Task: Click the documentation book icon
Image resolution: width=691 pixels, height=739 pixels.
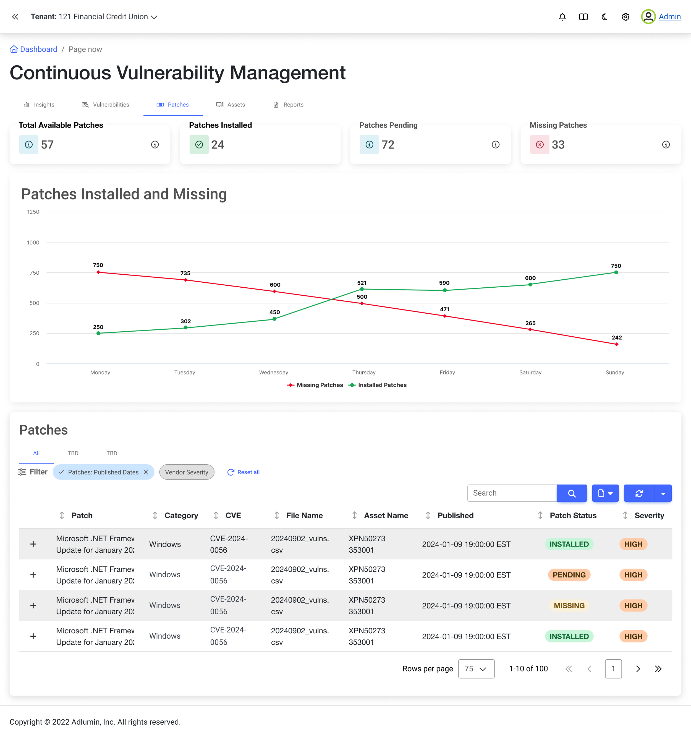Action: point(583,17)
